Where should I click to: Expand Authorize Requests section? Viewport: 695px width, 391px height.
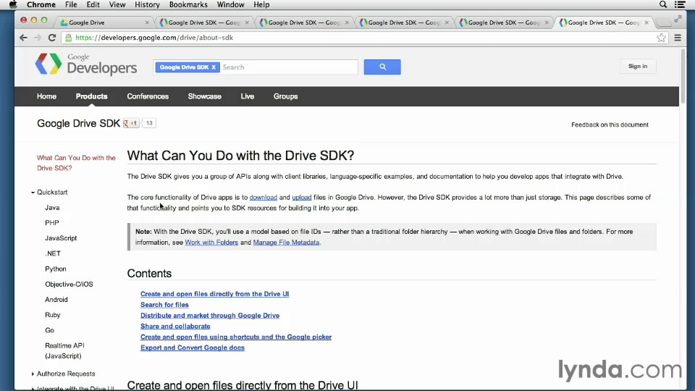pos(33,374)
